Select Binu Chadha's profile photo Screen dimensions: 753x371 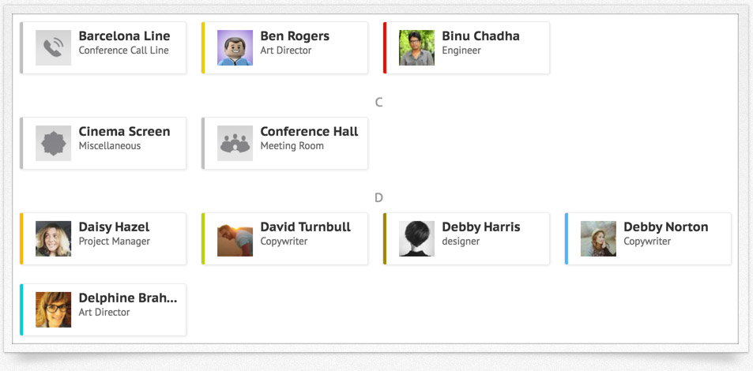tap(417, 48)
